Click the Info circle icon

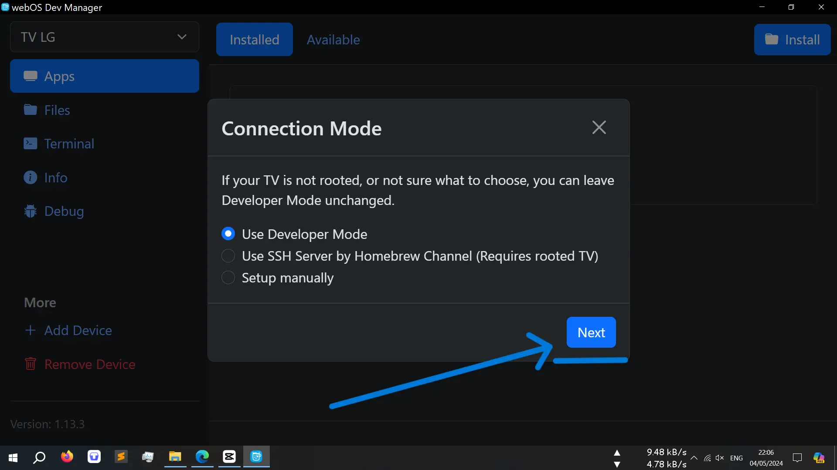click(x=30, y=178)
